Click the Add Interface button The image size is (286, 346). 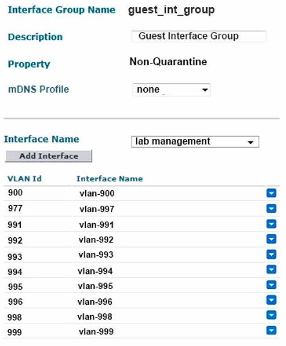(x=49, y=156)
